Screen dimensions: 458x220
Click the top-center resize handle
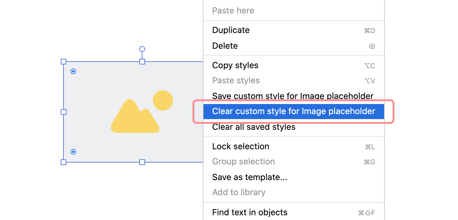click(x=142, y=62)
